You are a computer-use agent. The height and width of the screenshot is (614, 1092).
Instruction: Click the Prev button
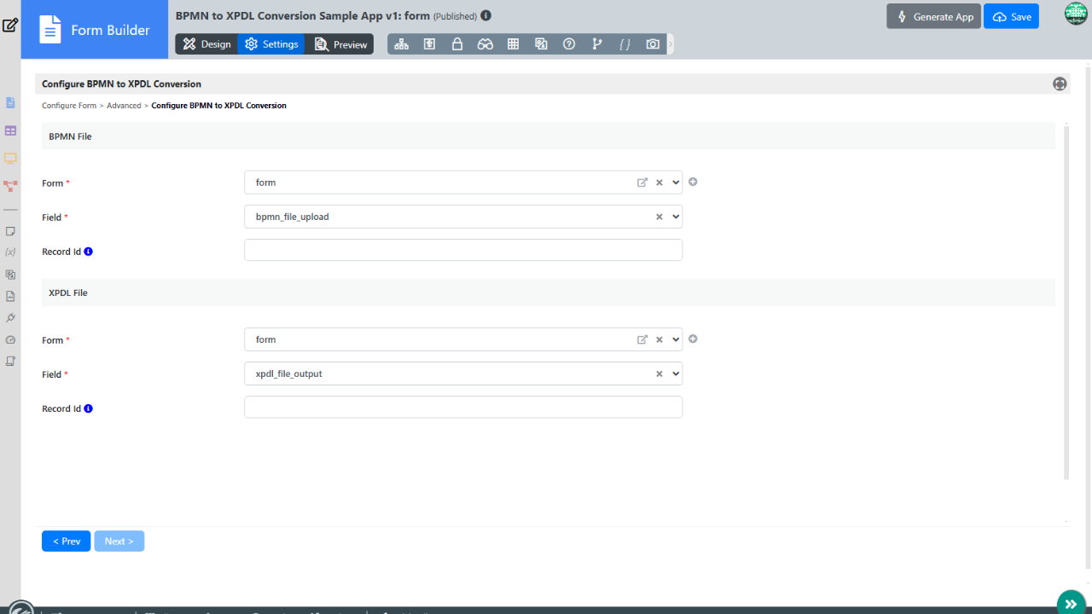tap(66, 541)
